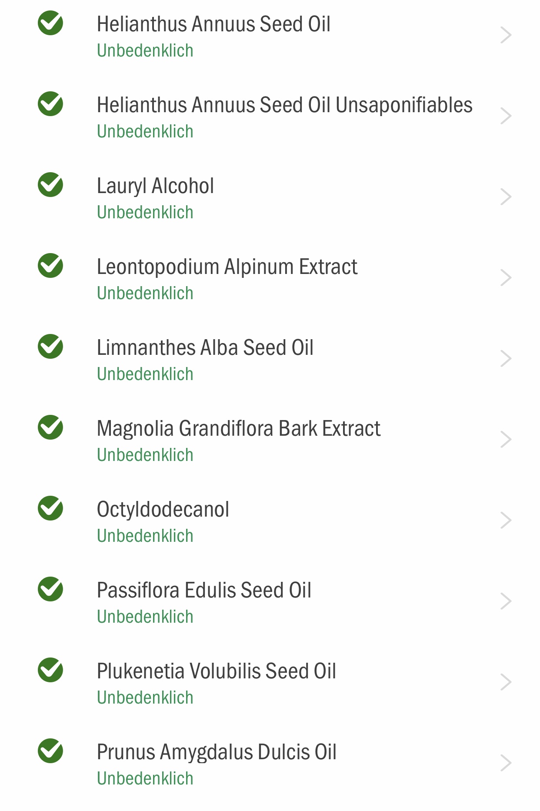Click checkmark icon for Prunus Amygdalus Dulcis Oil
Image resolution: width=540 pixels, height=811 pixels.
point(50,751)
